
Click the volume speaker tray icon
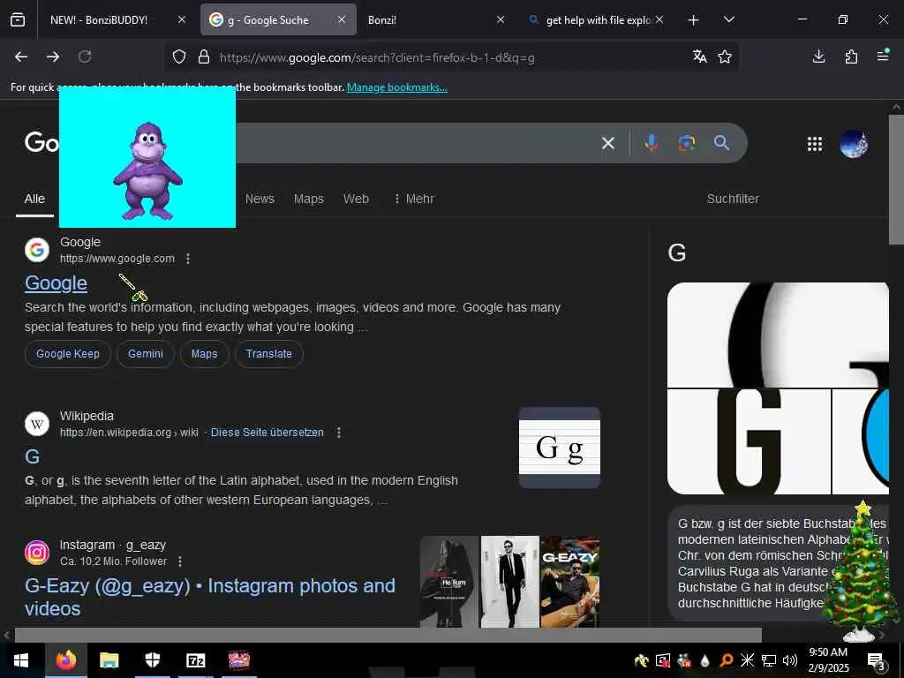click(790, 660)
